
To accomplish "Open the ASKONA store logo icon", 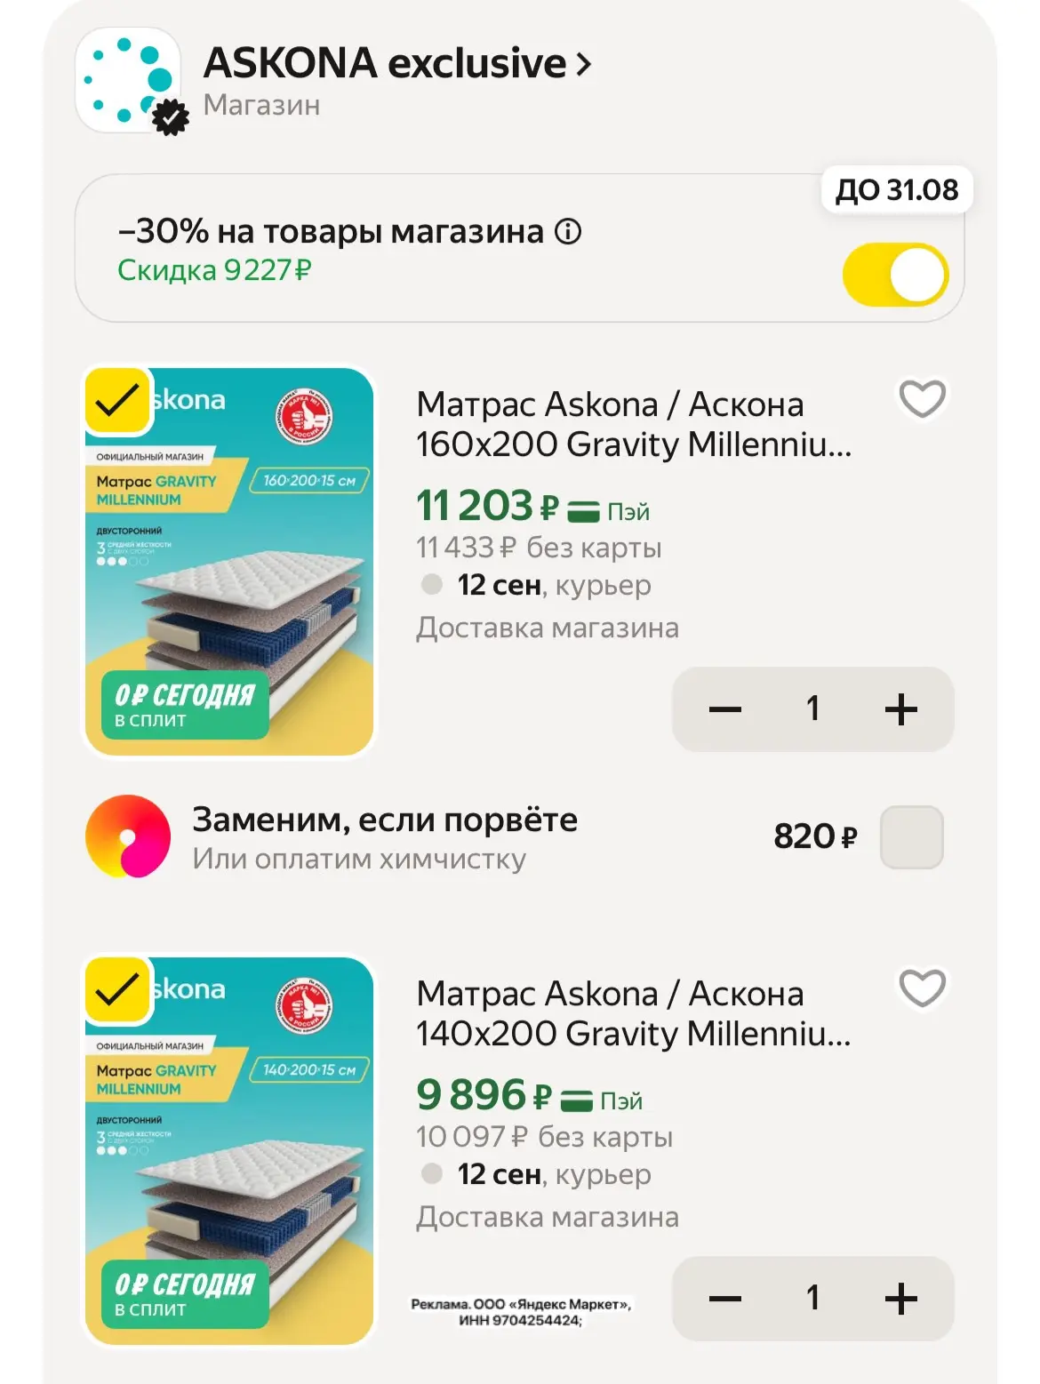I will (x=129, y=81).
